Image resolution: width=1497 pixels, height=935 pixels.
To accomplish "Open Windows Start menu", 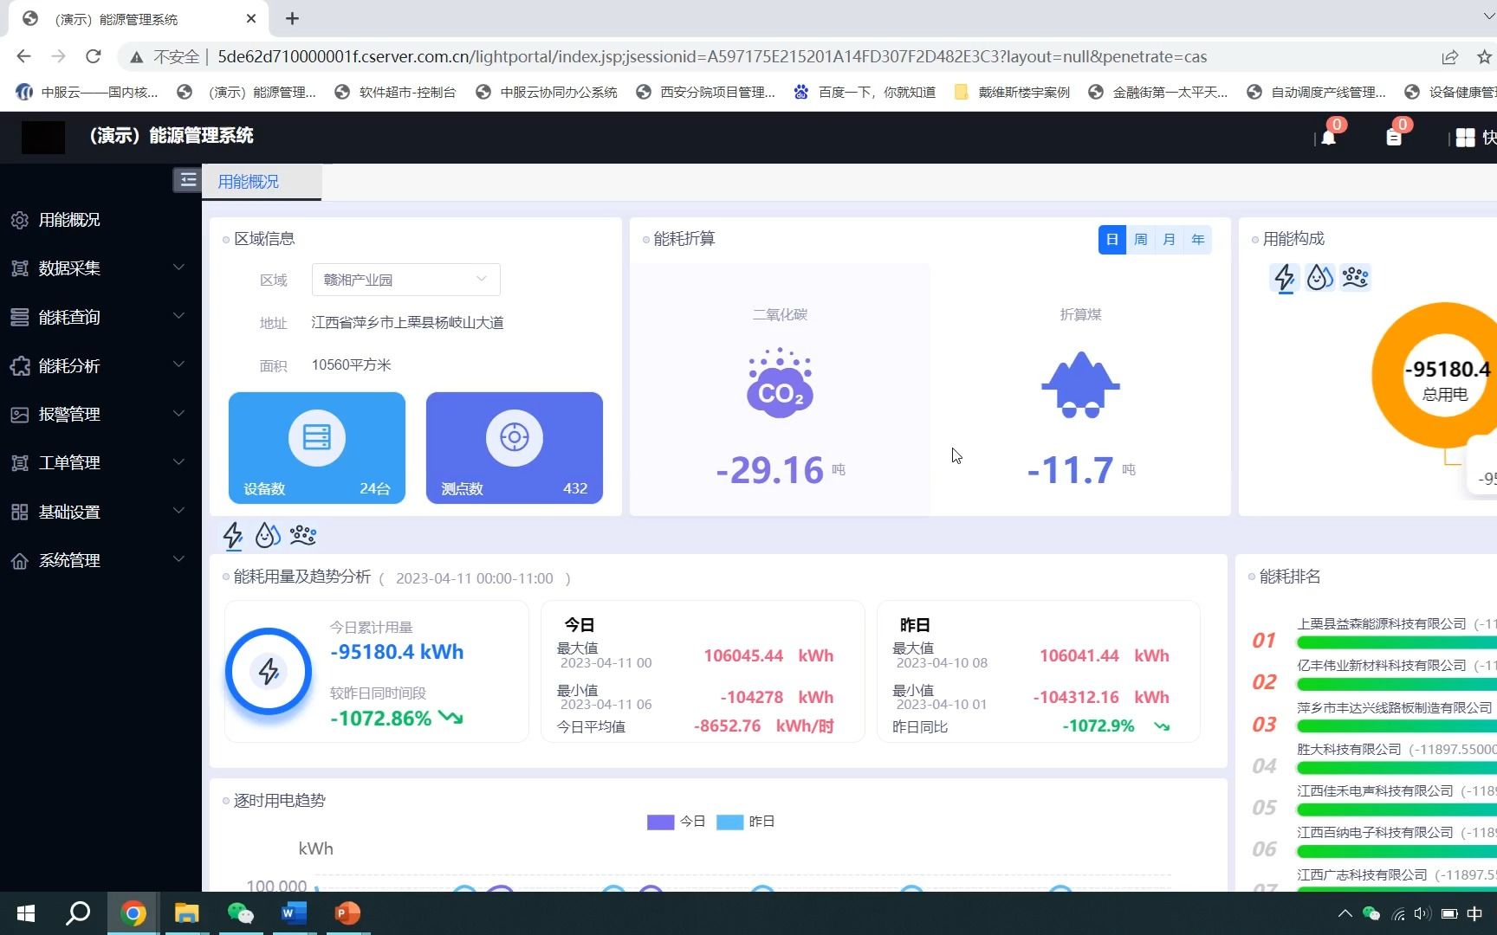I will tap(26, 913).
